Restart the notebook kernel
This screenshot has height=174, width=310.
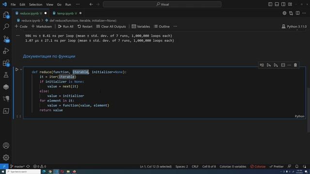[x=85, y=27]
